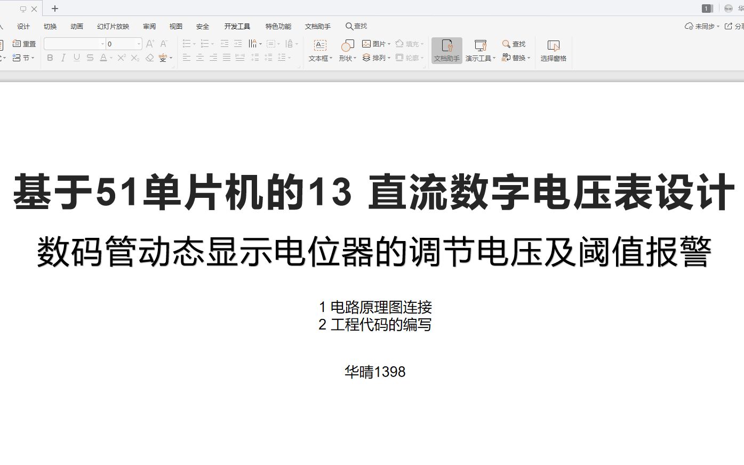Click the 文档助手 ribbon button

(447, 51)
